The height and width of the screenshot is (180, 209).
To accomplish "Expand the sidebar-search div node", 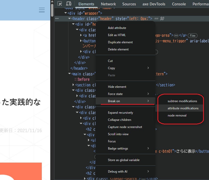I will point(85,178).
